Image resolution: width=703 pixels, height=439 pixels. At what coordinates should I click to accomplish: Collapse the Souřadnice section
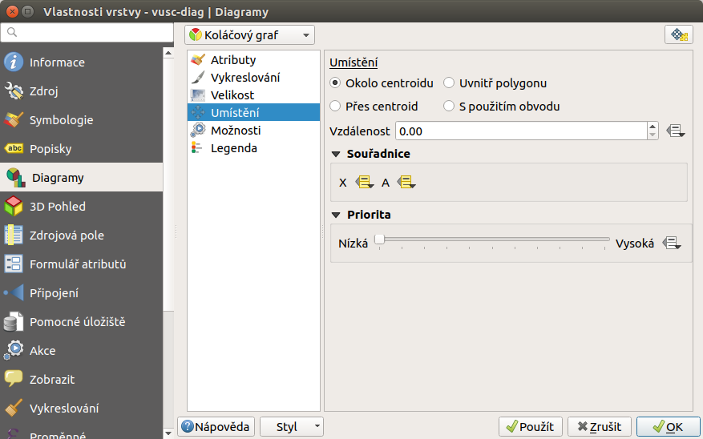[336, 154]
